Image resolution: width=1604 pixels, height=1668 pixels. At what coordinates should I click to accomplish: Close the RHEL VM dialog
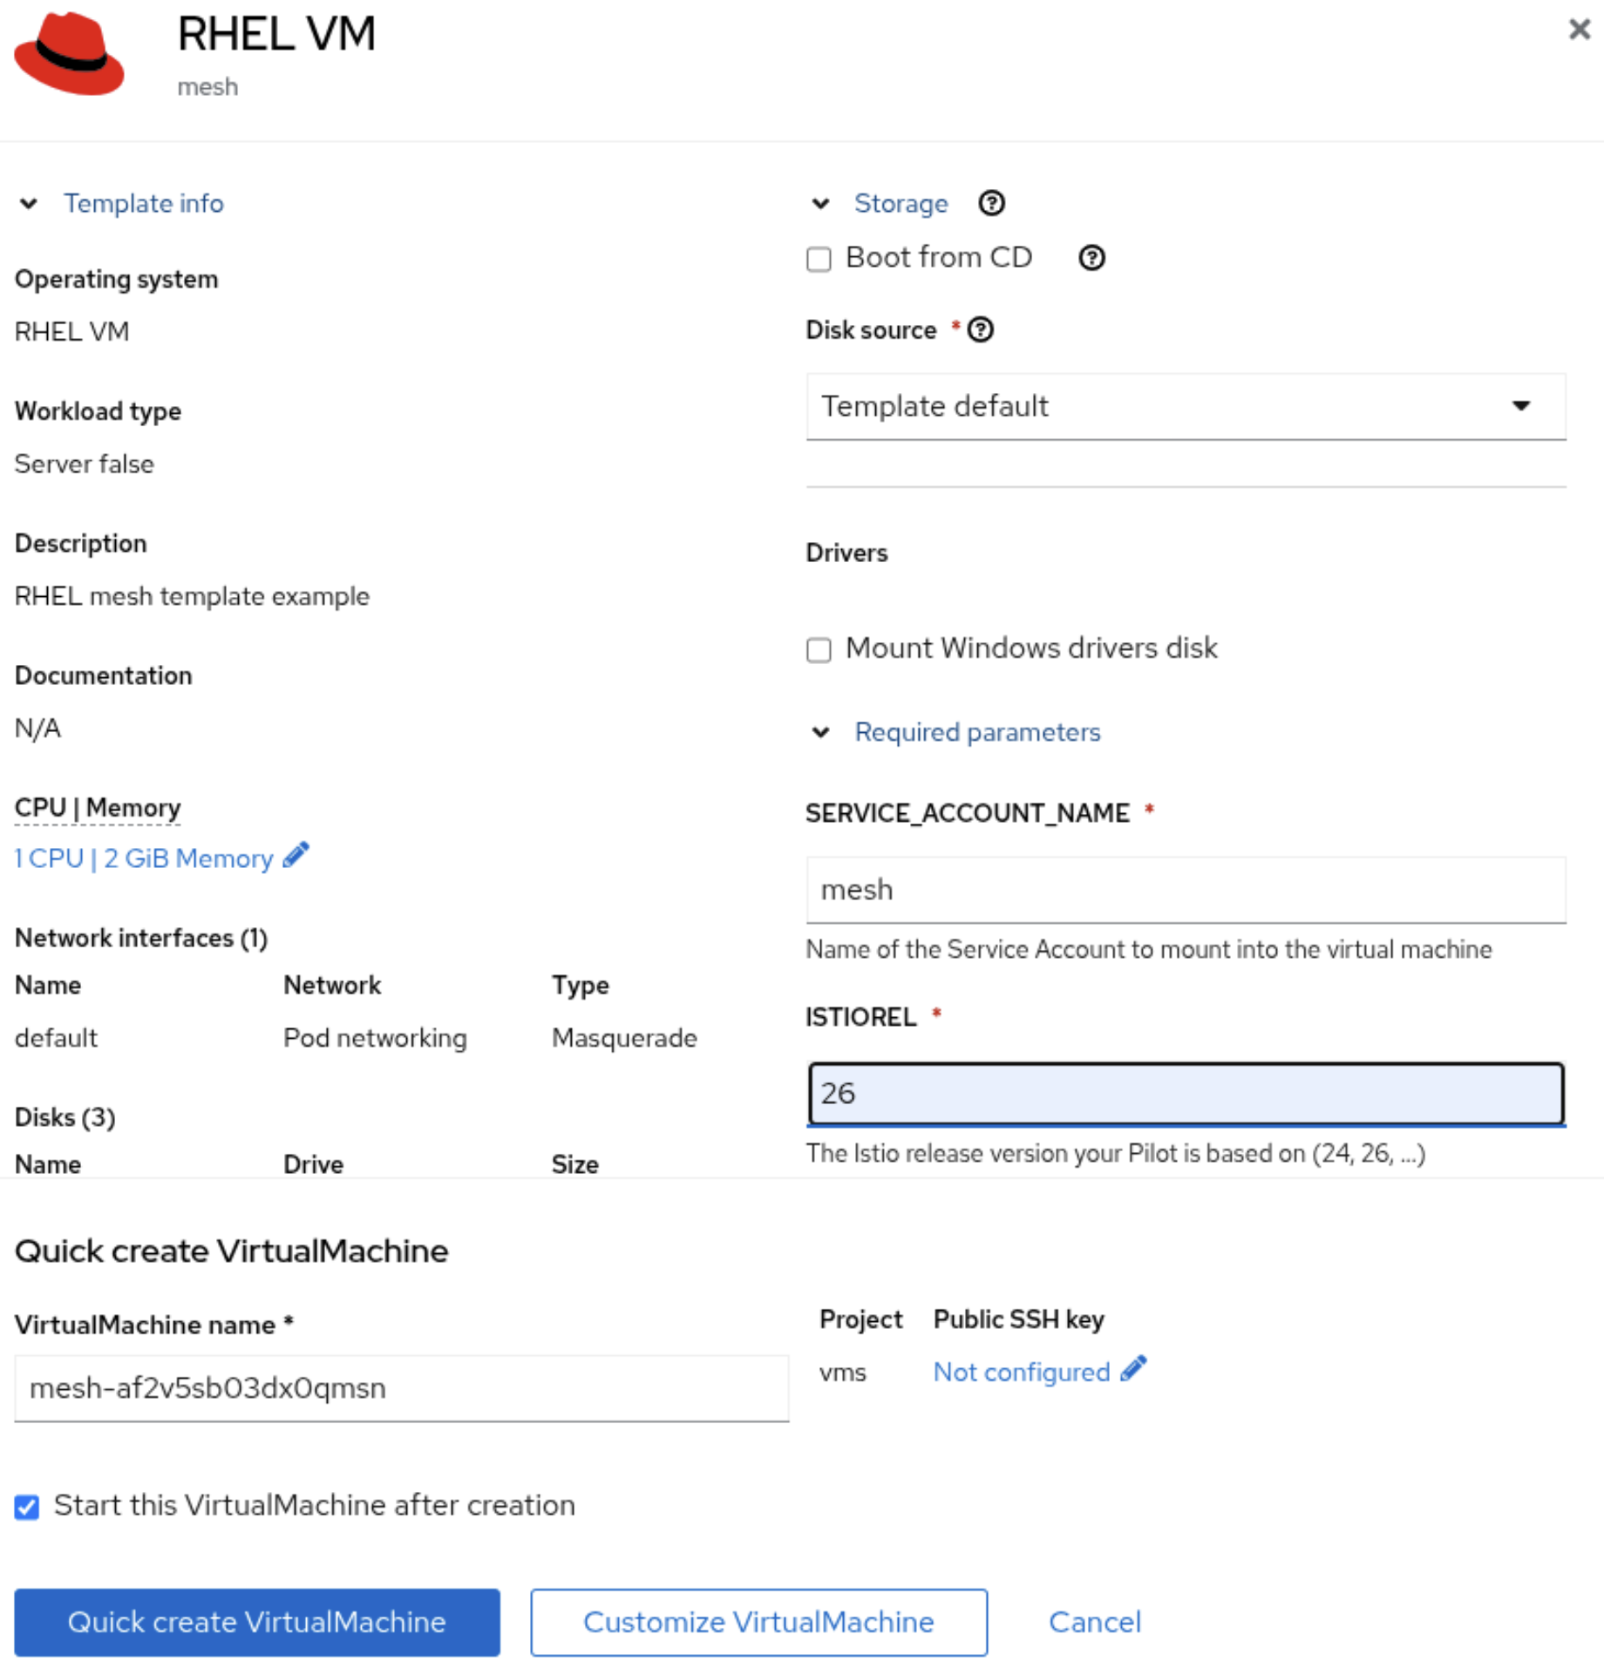(1579, 30)
